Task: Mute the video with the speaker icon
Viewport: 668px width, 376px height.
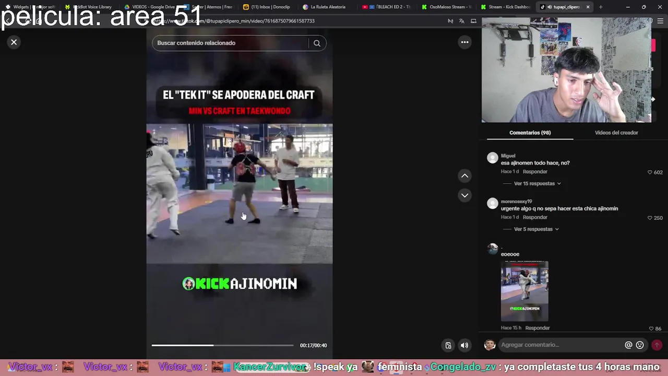Action: pyautogui.click(x=464, y=345)
